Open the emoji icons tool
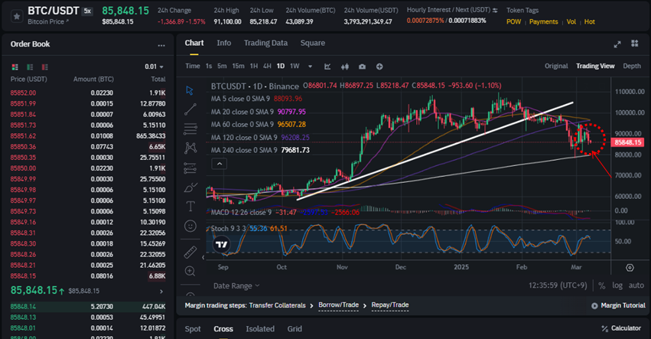651x339 pixels. click(190, 226)
